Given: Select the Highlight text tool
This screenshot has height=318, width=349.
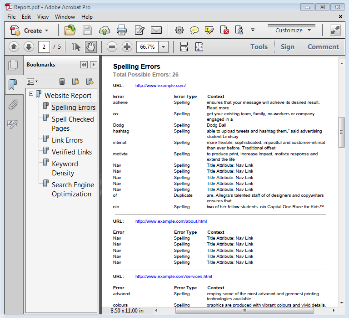Looking at the screenshot, I should coord(209,30).
